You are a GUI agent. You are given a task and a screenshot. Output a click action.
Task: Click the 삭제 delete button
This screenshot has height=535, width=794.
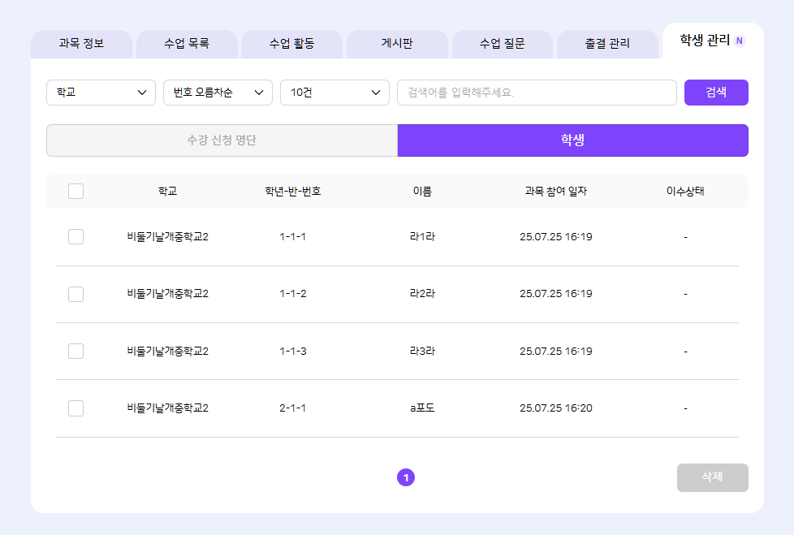(x=712, y=477)
